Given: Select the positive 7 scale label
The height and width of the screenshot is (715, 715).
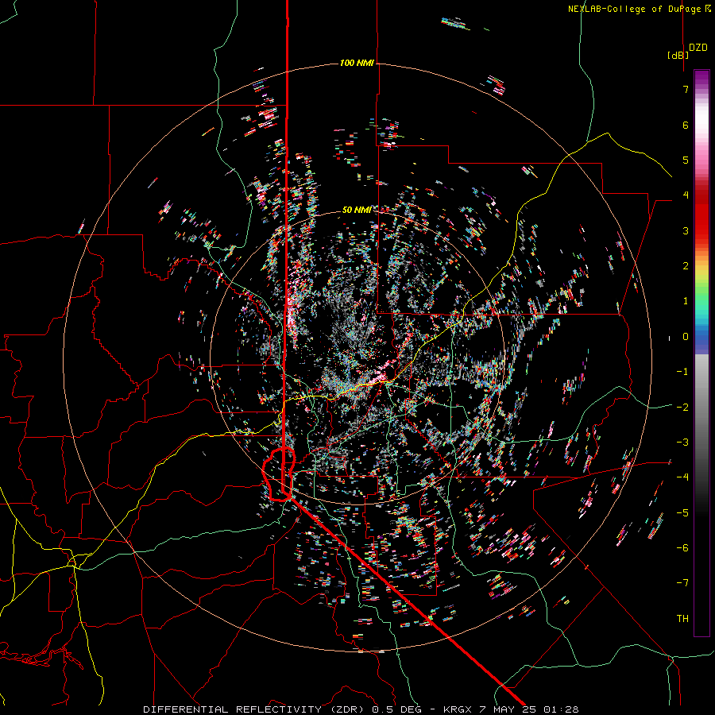Looking at the screenshot, I should coord(686,89).
